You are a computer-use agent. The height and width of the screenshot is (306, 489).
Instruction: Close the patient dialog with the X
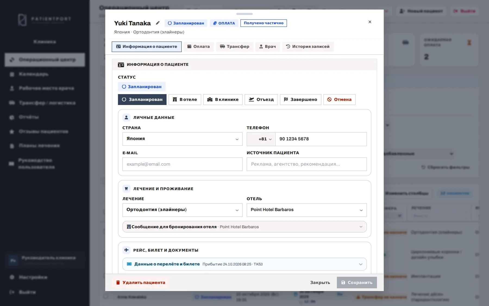[370, 22]
